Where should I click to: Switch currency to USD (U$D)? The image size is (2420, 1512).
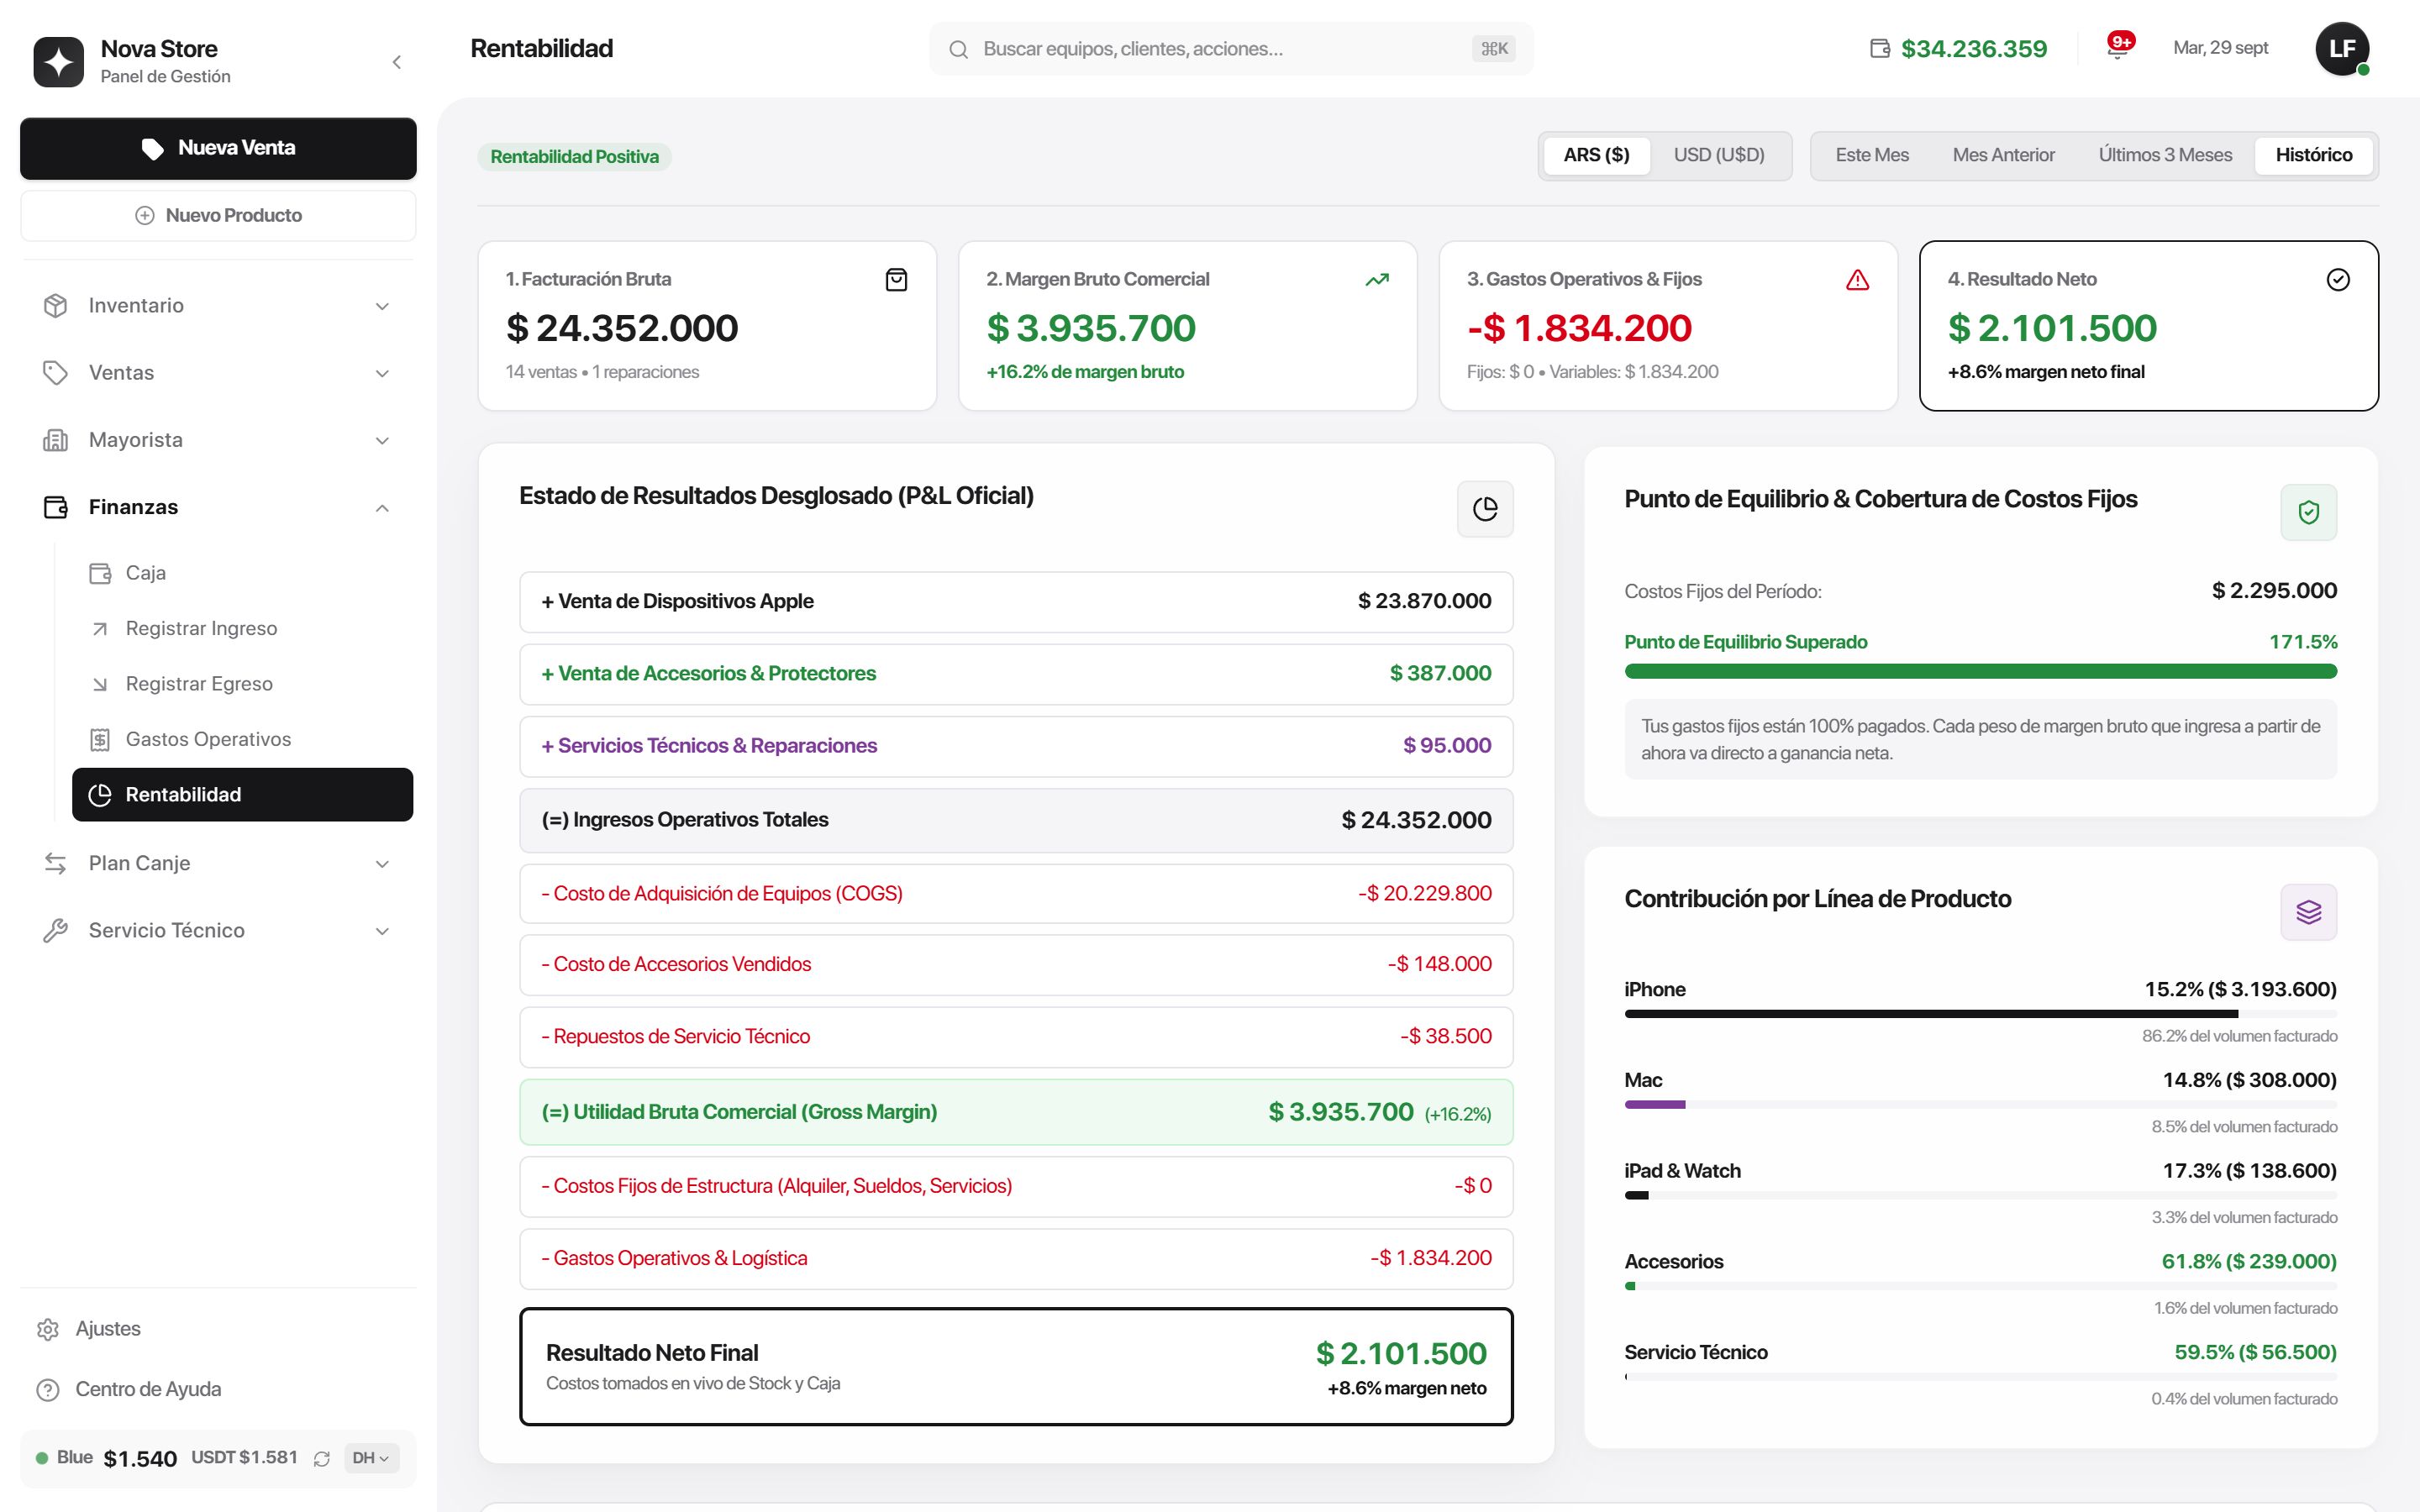coord(1719,155)
